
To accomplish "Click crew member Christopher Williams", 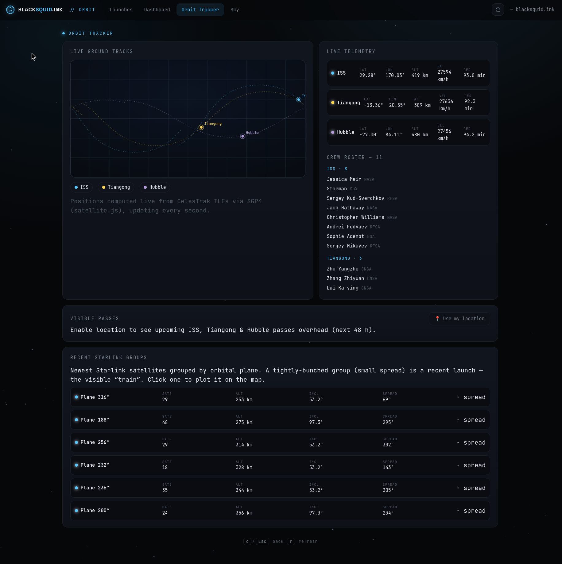I will [355, 217].
